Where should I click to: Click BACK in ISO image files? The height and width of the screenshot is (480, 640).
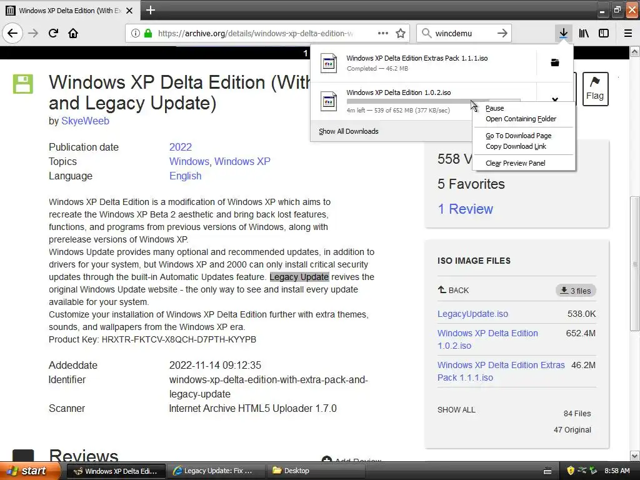pyautogui.click(x=454, y=290)
